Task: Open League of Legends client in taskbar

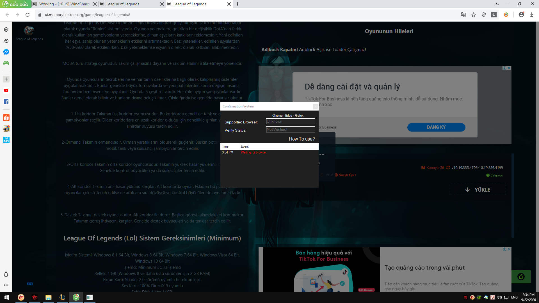Action: tap(62, 297)
